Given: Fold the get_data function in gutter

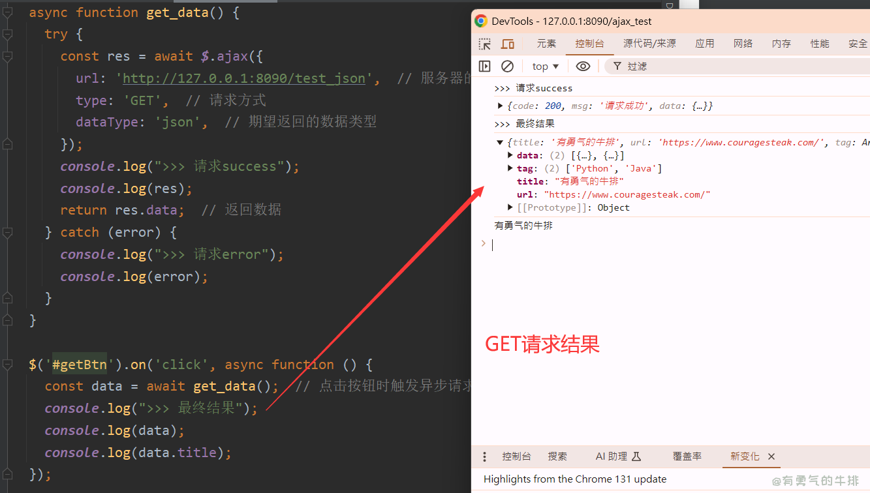Looking at the screenshot, I should coord(7,12).
